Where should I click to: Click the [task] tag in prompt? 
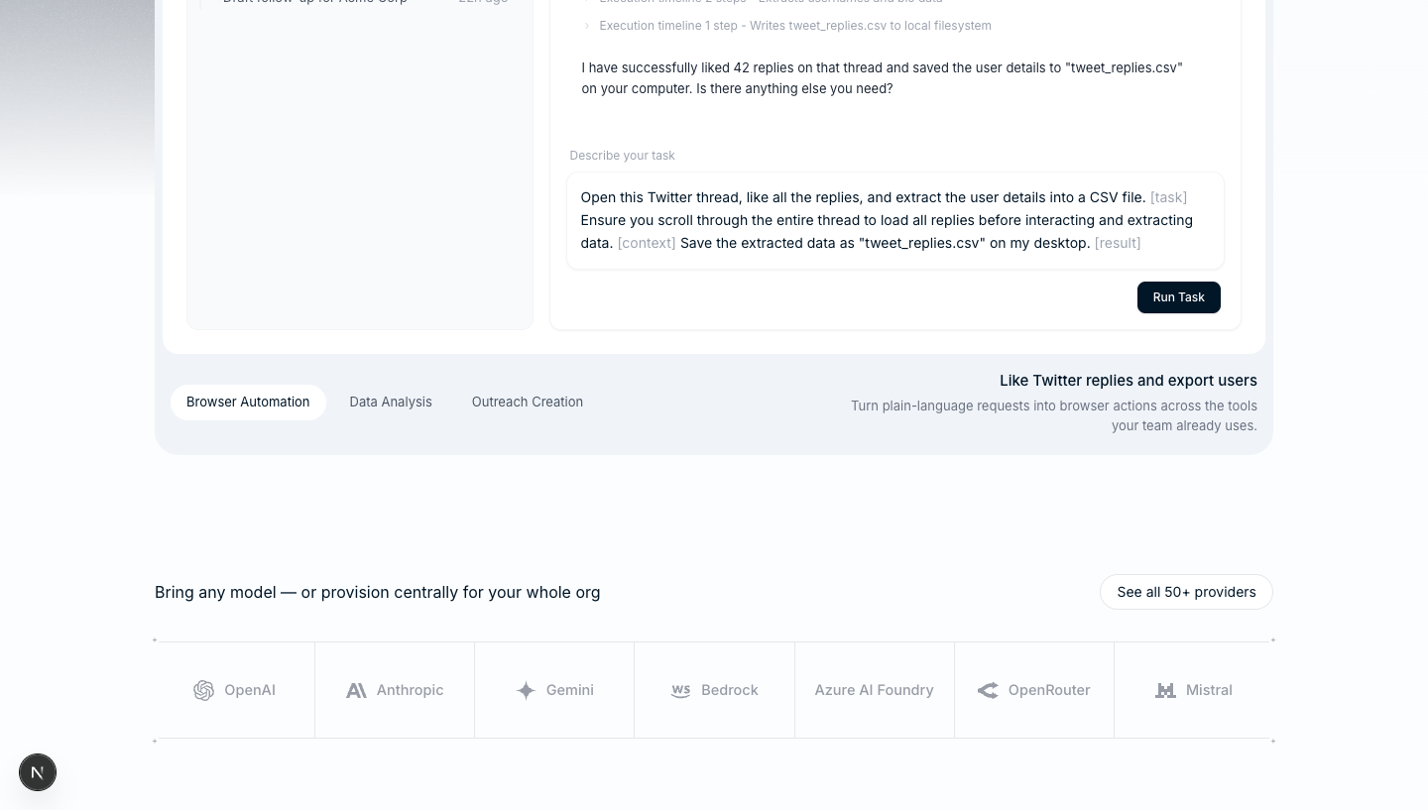1168,197
